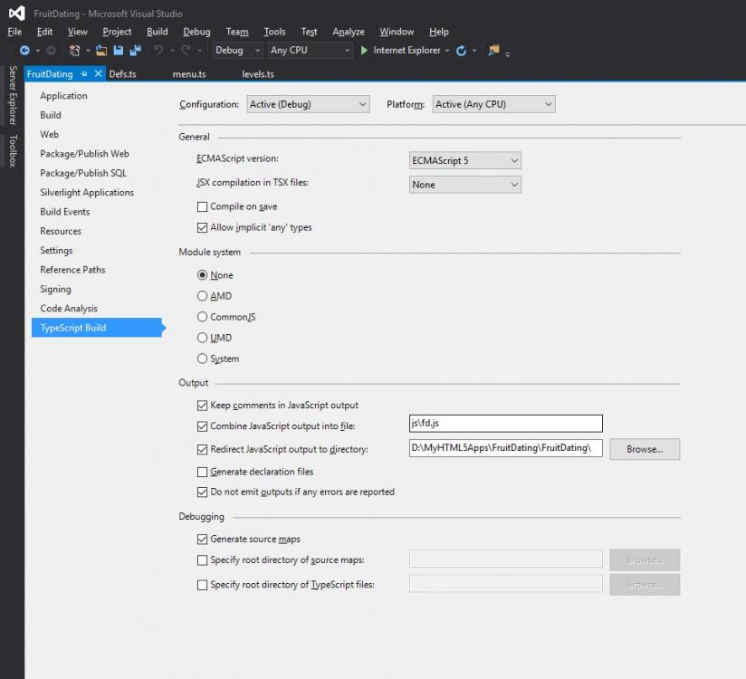746x679 pixels.
Task: Open the Edit menu
Action: coord(44,32)
